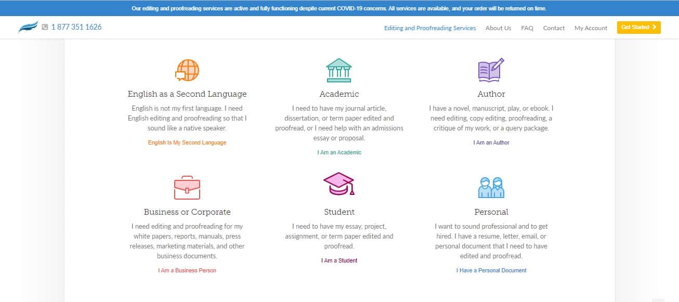
Task: Open the About Us menu item
Action: click(x=498, y=28)
